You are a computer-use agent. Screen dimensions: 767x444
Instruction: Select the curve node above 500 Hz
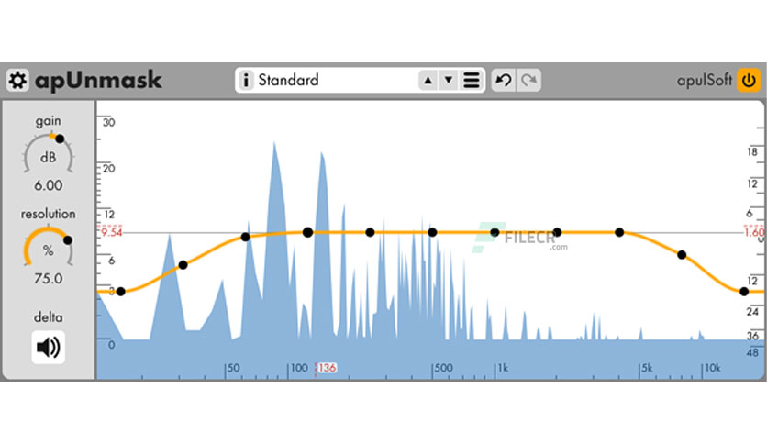coord(432,232)
